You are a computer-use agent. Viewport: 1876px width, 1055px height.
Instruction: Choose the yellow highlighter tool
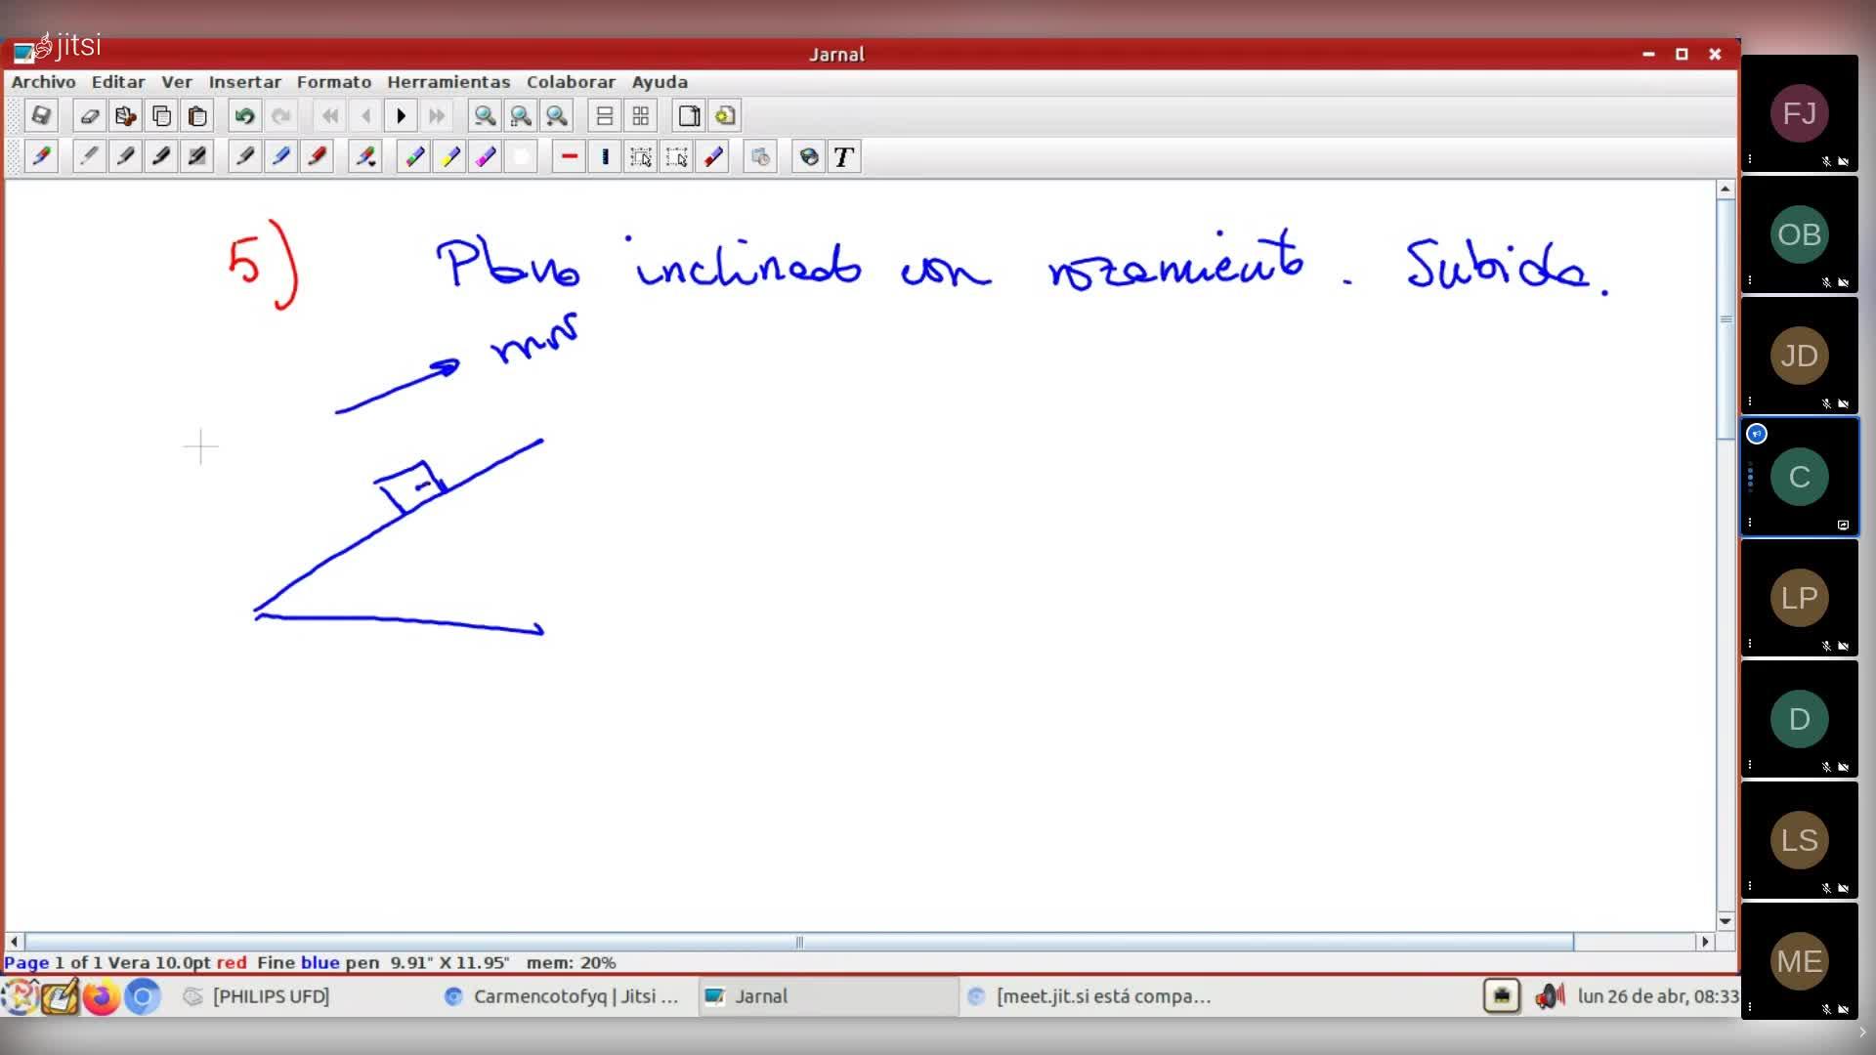[450, 157]
